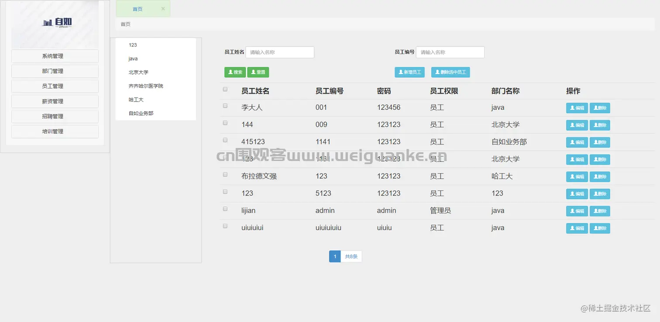Click the 员工编号 column header
Image resolution: width=660 pixels, height=322 pixels.
point(330,91)
